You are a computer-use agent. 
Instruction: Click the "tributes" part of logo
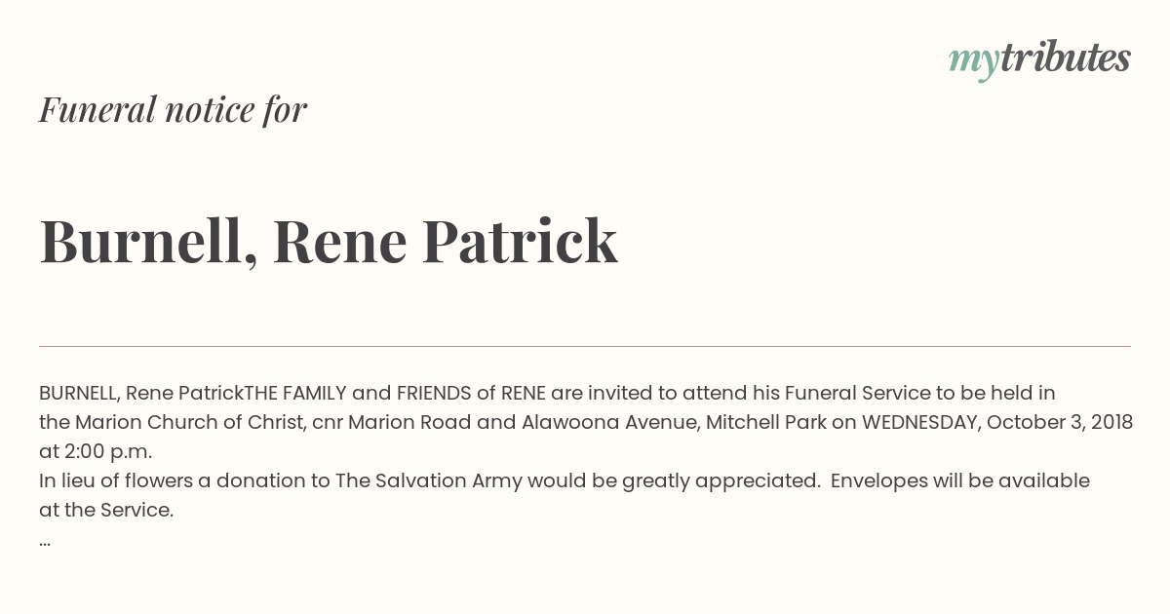pyautogui.click(x=1066, y=58)
